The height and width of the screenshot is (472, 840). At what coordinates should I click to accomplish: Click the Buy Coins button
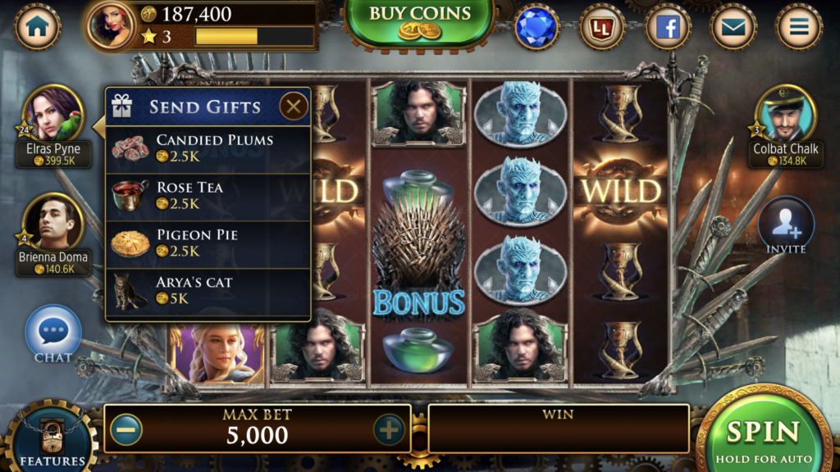click(x=419, y=22)
